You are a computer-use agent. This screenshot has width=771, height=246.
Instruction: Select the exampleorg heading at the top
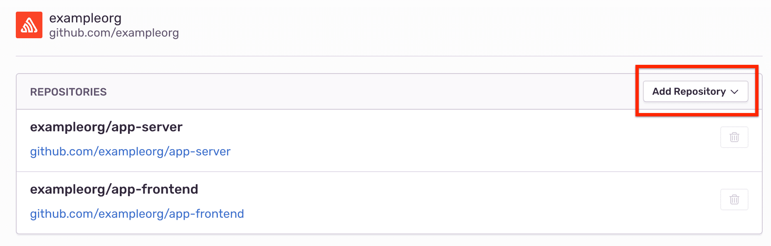pyautogui.click(x=86, y=18)
